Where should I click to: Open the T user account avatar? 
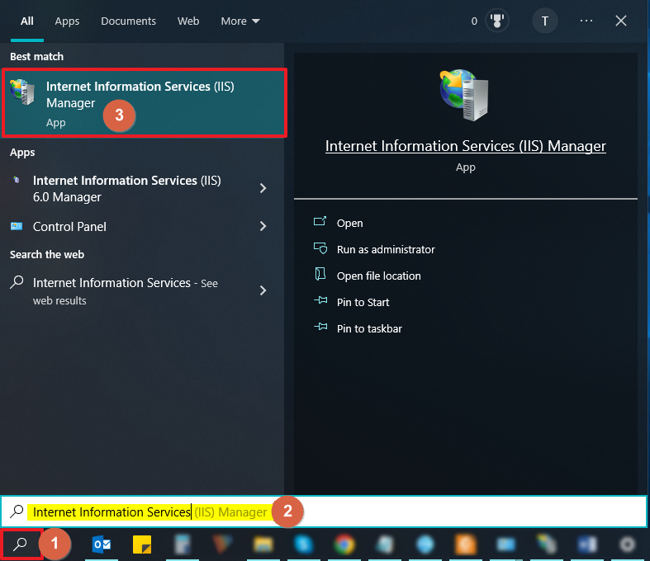(x=545, y=21)
